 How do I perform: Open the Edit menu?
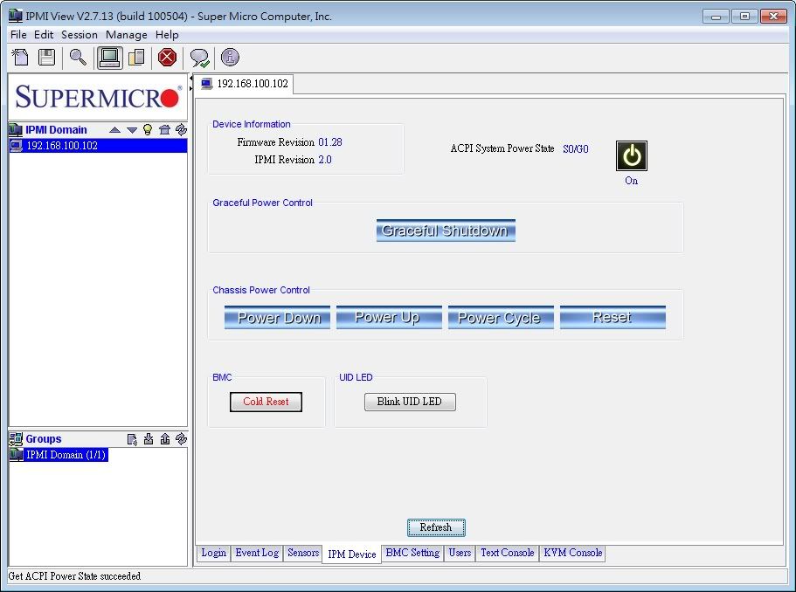click(x=44, y=35)
